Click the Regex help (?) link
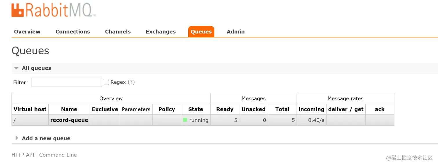Screen dimensions: 438x166 coord(131,82)
